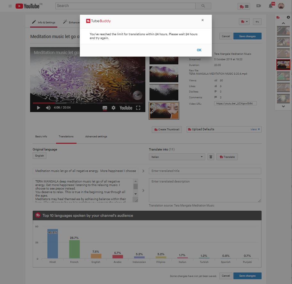The width and height of the screenshot is (292, 284).
Task: Open the YouTube hamburger guide menu
Action: pyautogui.click(x=10, y=6)
